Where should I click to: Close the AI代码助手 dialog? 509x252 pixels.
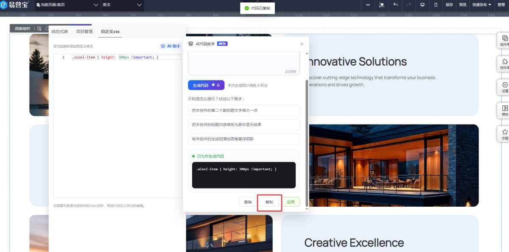click(302, 44)
